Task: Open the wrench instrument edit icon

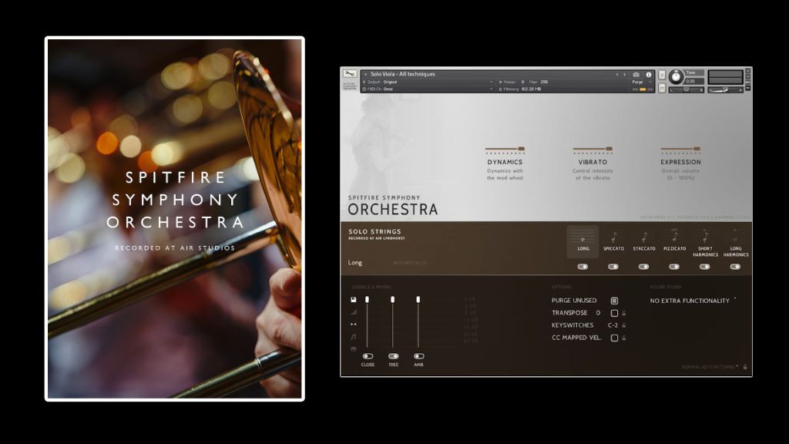Action: click(x=349, y=74)
